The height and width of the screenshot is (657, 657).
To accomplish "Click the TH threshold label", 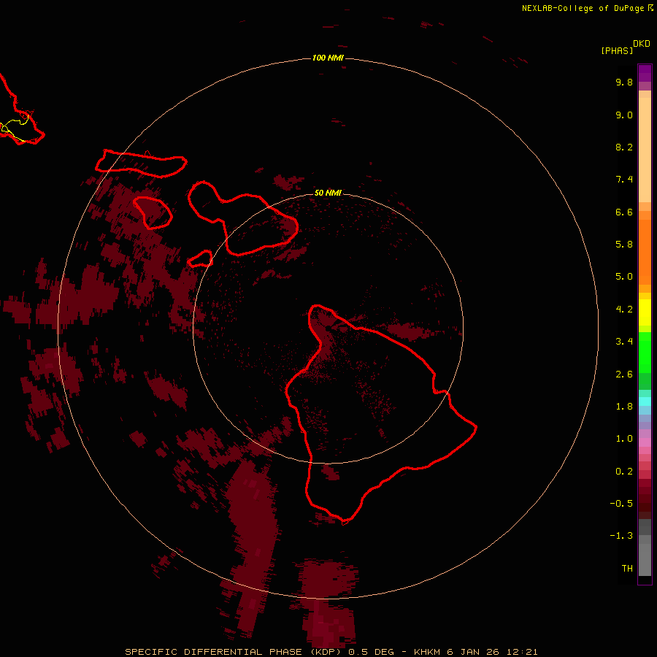I will (627, 569).
